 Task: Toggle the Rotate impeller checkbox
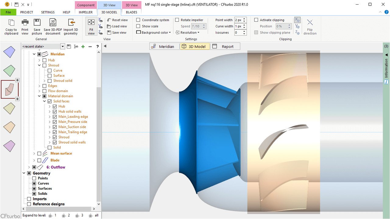point(177,20)
